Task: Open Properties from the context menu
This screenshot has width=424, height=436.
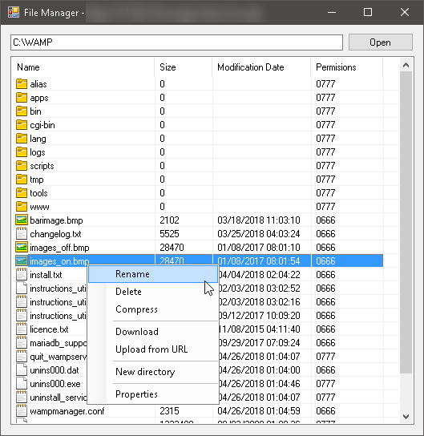Action: click(x=153, y=394)
